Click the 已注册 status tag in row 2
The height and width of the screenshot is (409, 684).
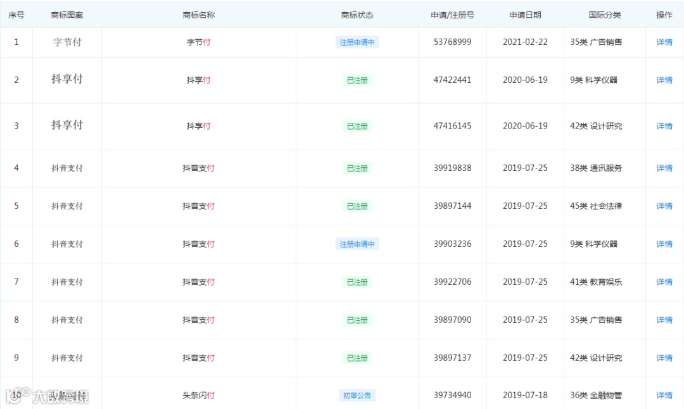coord(357,80)
